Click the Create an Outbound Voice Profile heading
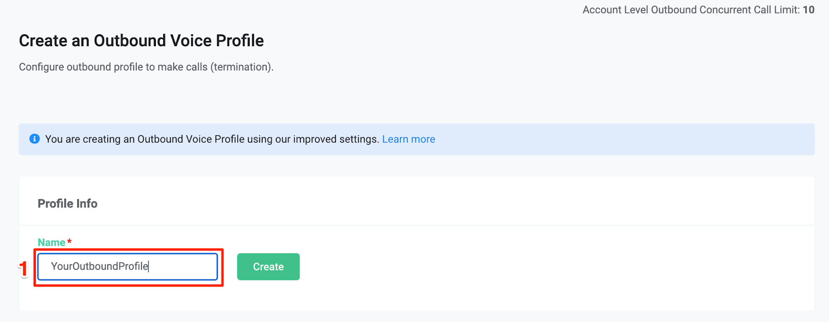Viewport: 829px width, 322px height. (x=141, y=40)
